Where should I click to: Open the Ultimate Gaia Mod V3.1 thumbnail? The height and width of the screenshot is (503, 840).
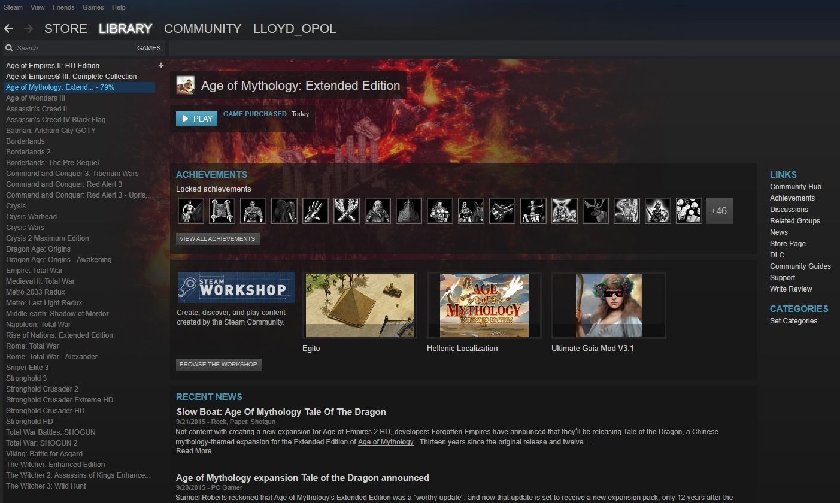click(x=609, y=305)
